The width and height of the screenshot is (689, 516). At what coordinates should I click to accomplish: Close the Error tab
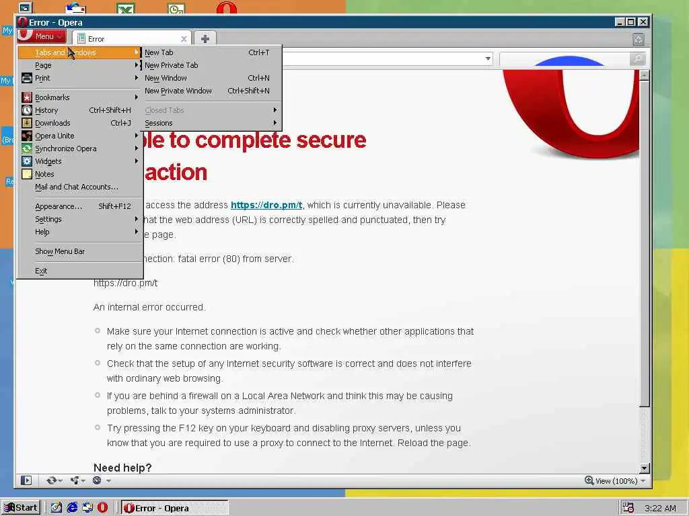pyautogui.click(x=184, y=39)
